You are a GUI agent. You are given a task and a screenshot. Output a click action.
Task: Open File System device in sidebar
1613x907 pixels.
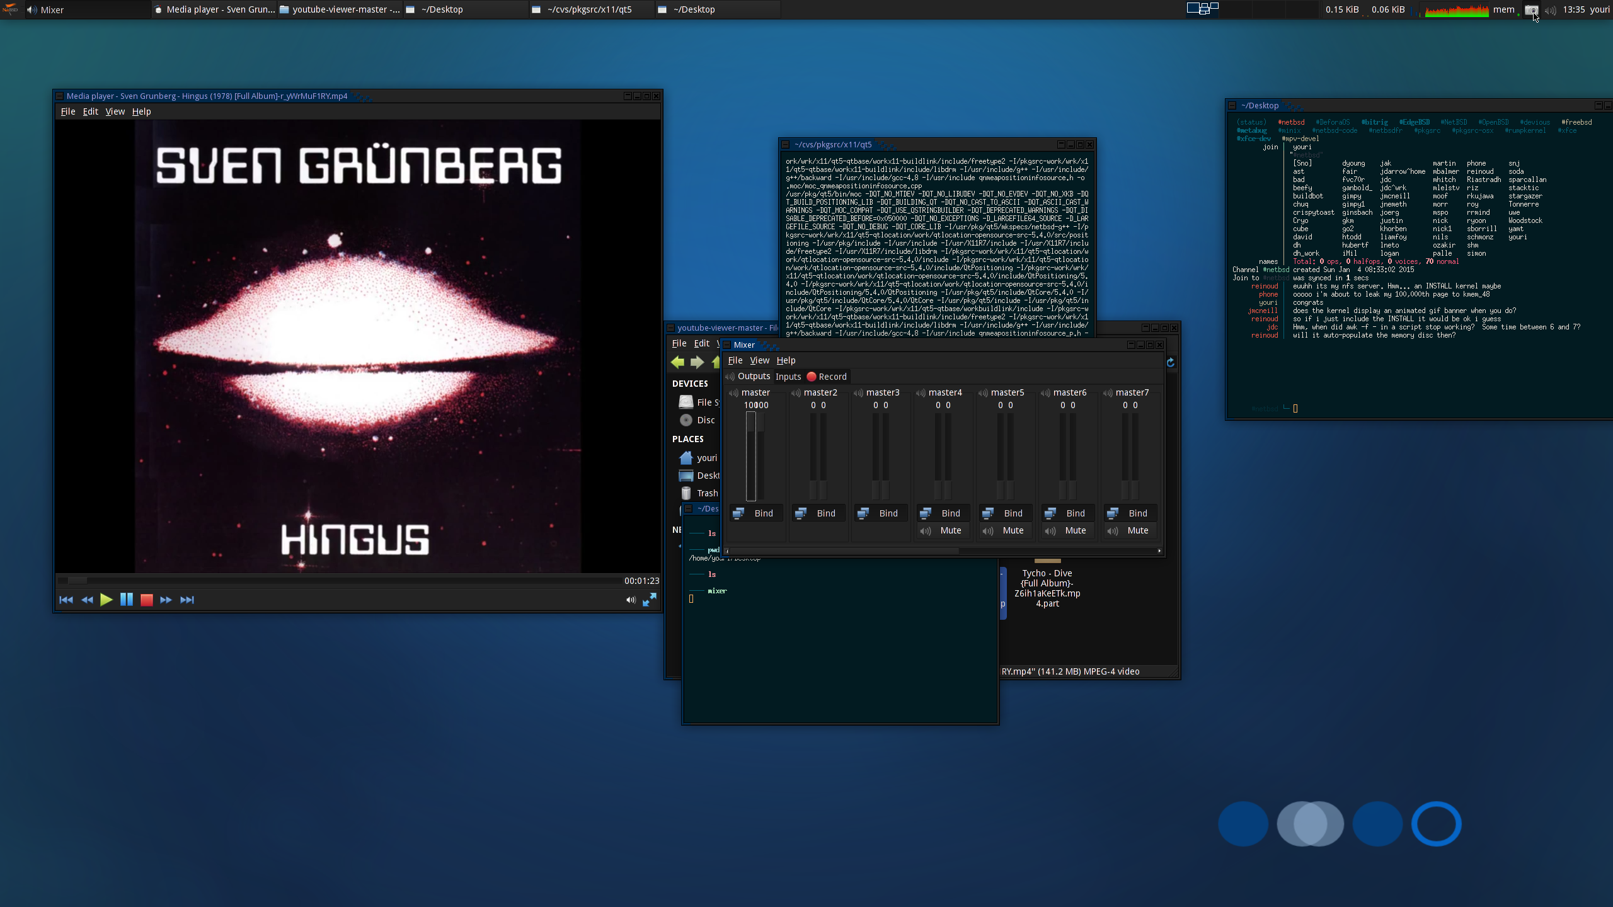tap(699, 402)
